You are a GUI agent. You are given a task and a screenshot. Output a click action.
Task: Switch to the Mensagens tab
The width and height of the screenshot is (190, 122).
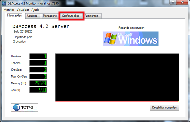point(50,16)
